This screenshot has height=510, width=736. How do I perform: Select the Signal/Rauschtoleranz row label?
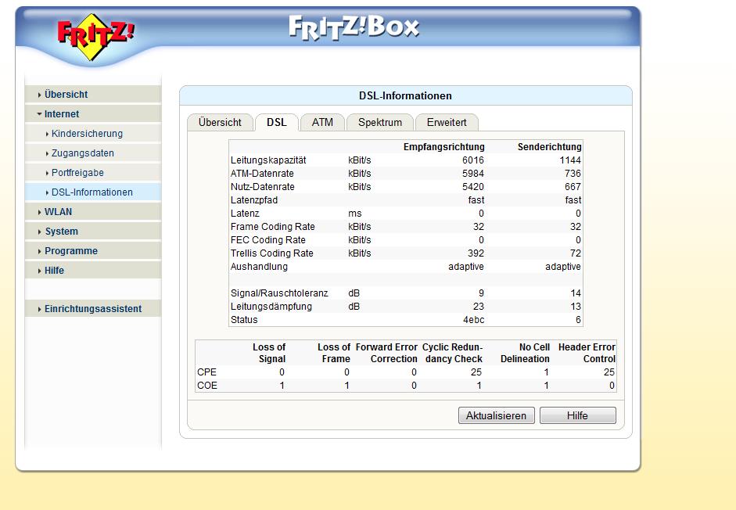(279, 293)
